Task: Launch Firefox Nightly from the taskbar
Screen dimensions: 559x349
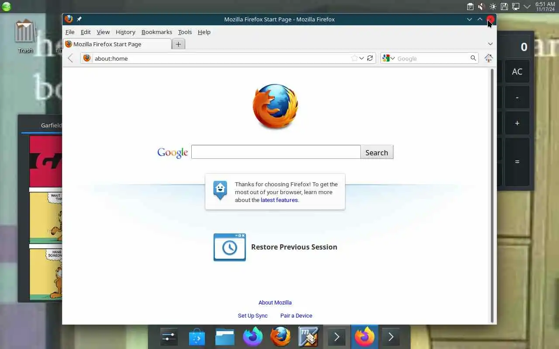Action: tap(253, 337)
